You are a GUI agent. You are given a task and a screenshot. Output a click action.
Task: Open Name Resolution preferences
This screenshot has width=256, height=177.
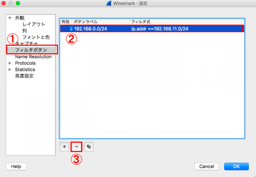tap(33, 57)
